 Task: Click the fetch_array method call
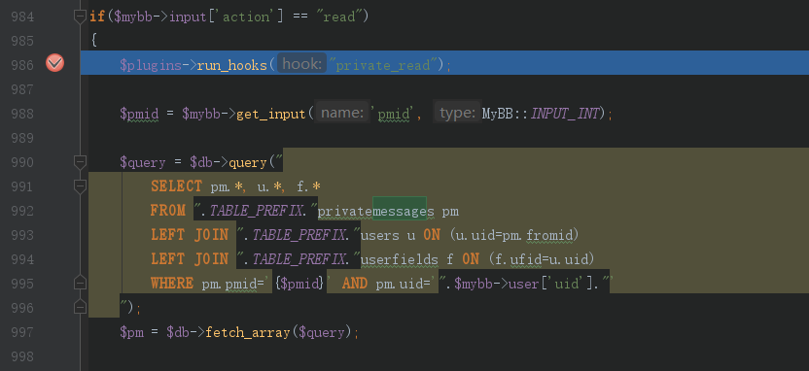coord(248,333)
